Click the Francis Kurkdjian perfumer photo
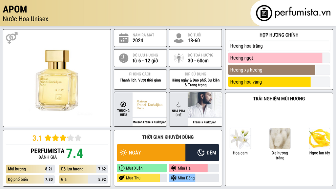Screen dimensions: 336x189 point(205,105)
